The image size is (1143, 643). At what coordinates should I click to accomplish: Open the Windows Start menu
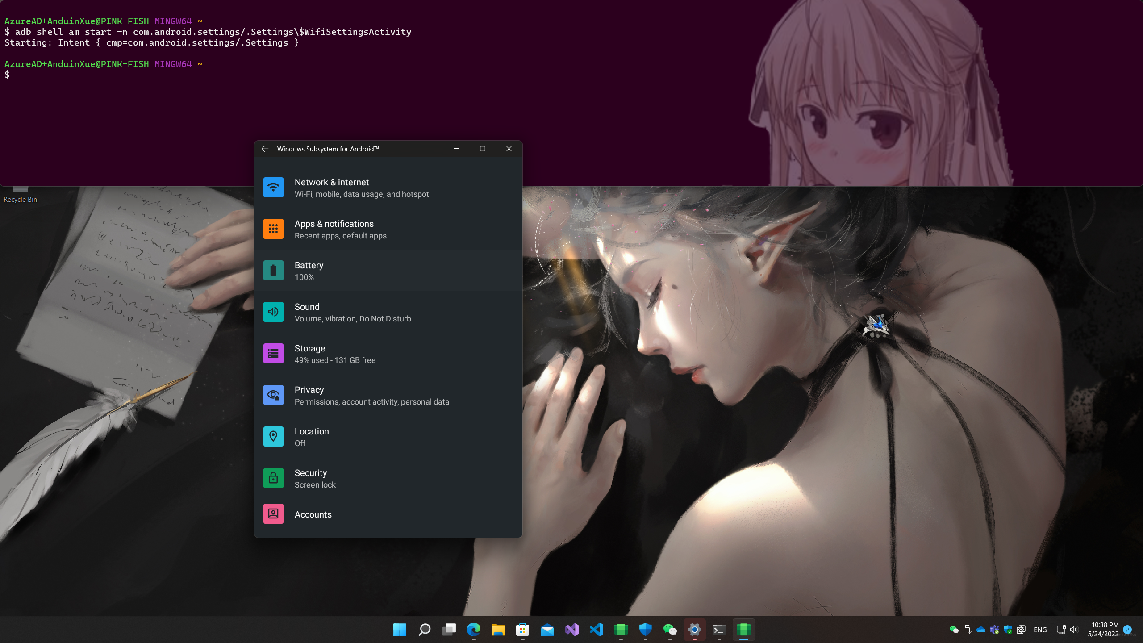[400, 630]
